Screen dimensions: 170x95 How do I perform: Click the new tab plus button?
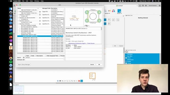pos(140,6)
